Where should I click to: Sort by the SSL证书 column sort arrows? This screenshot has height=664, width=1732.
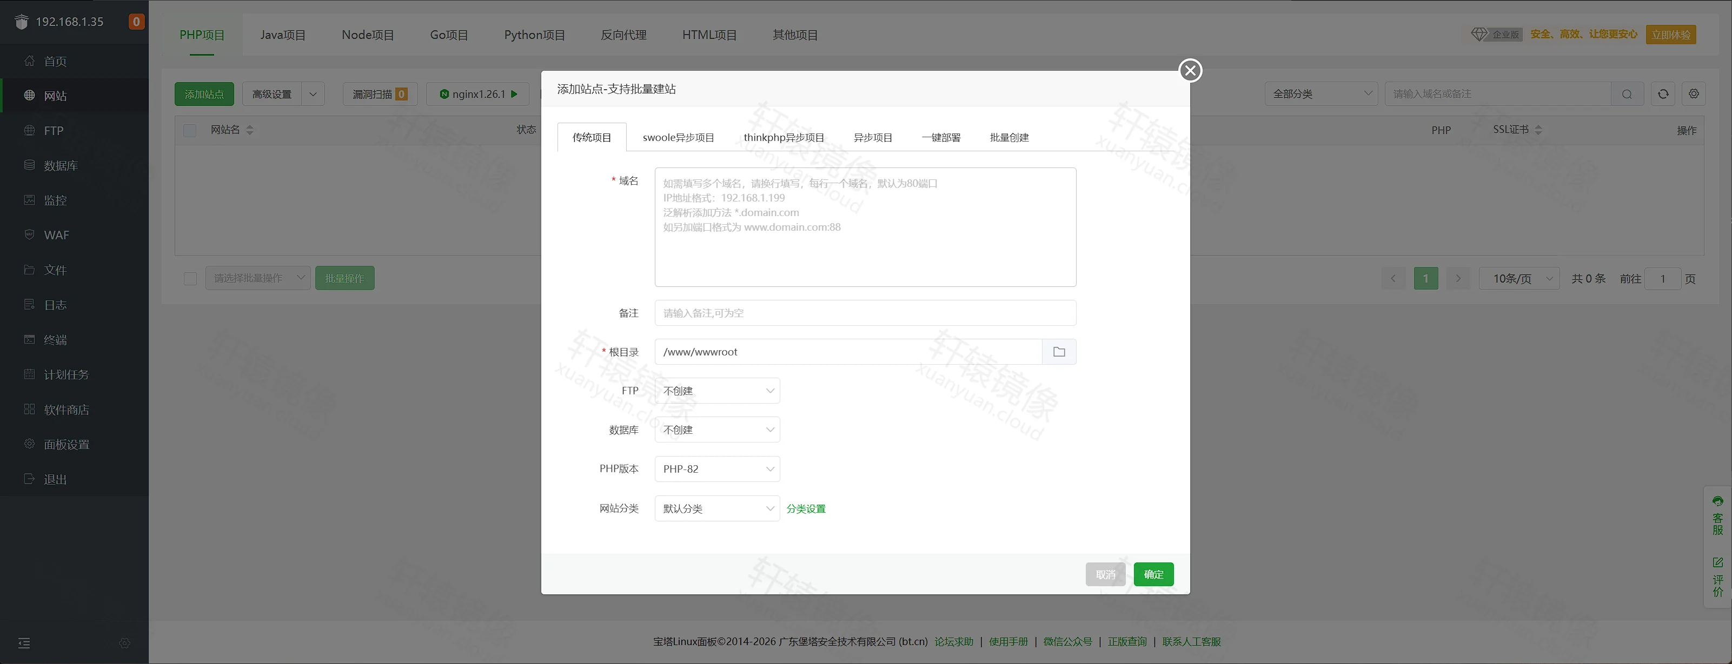1538,130
